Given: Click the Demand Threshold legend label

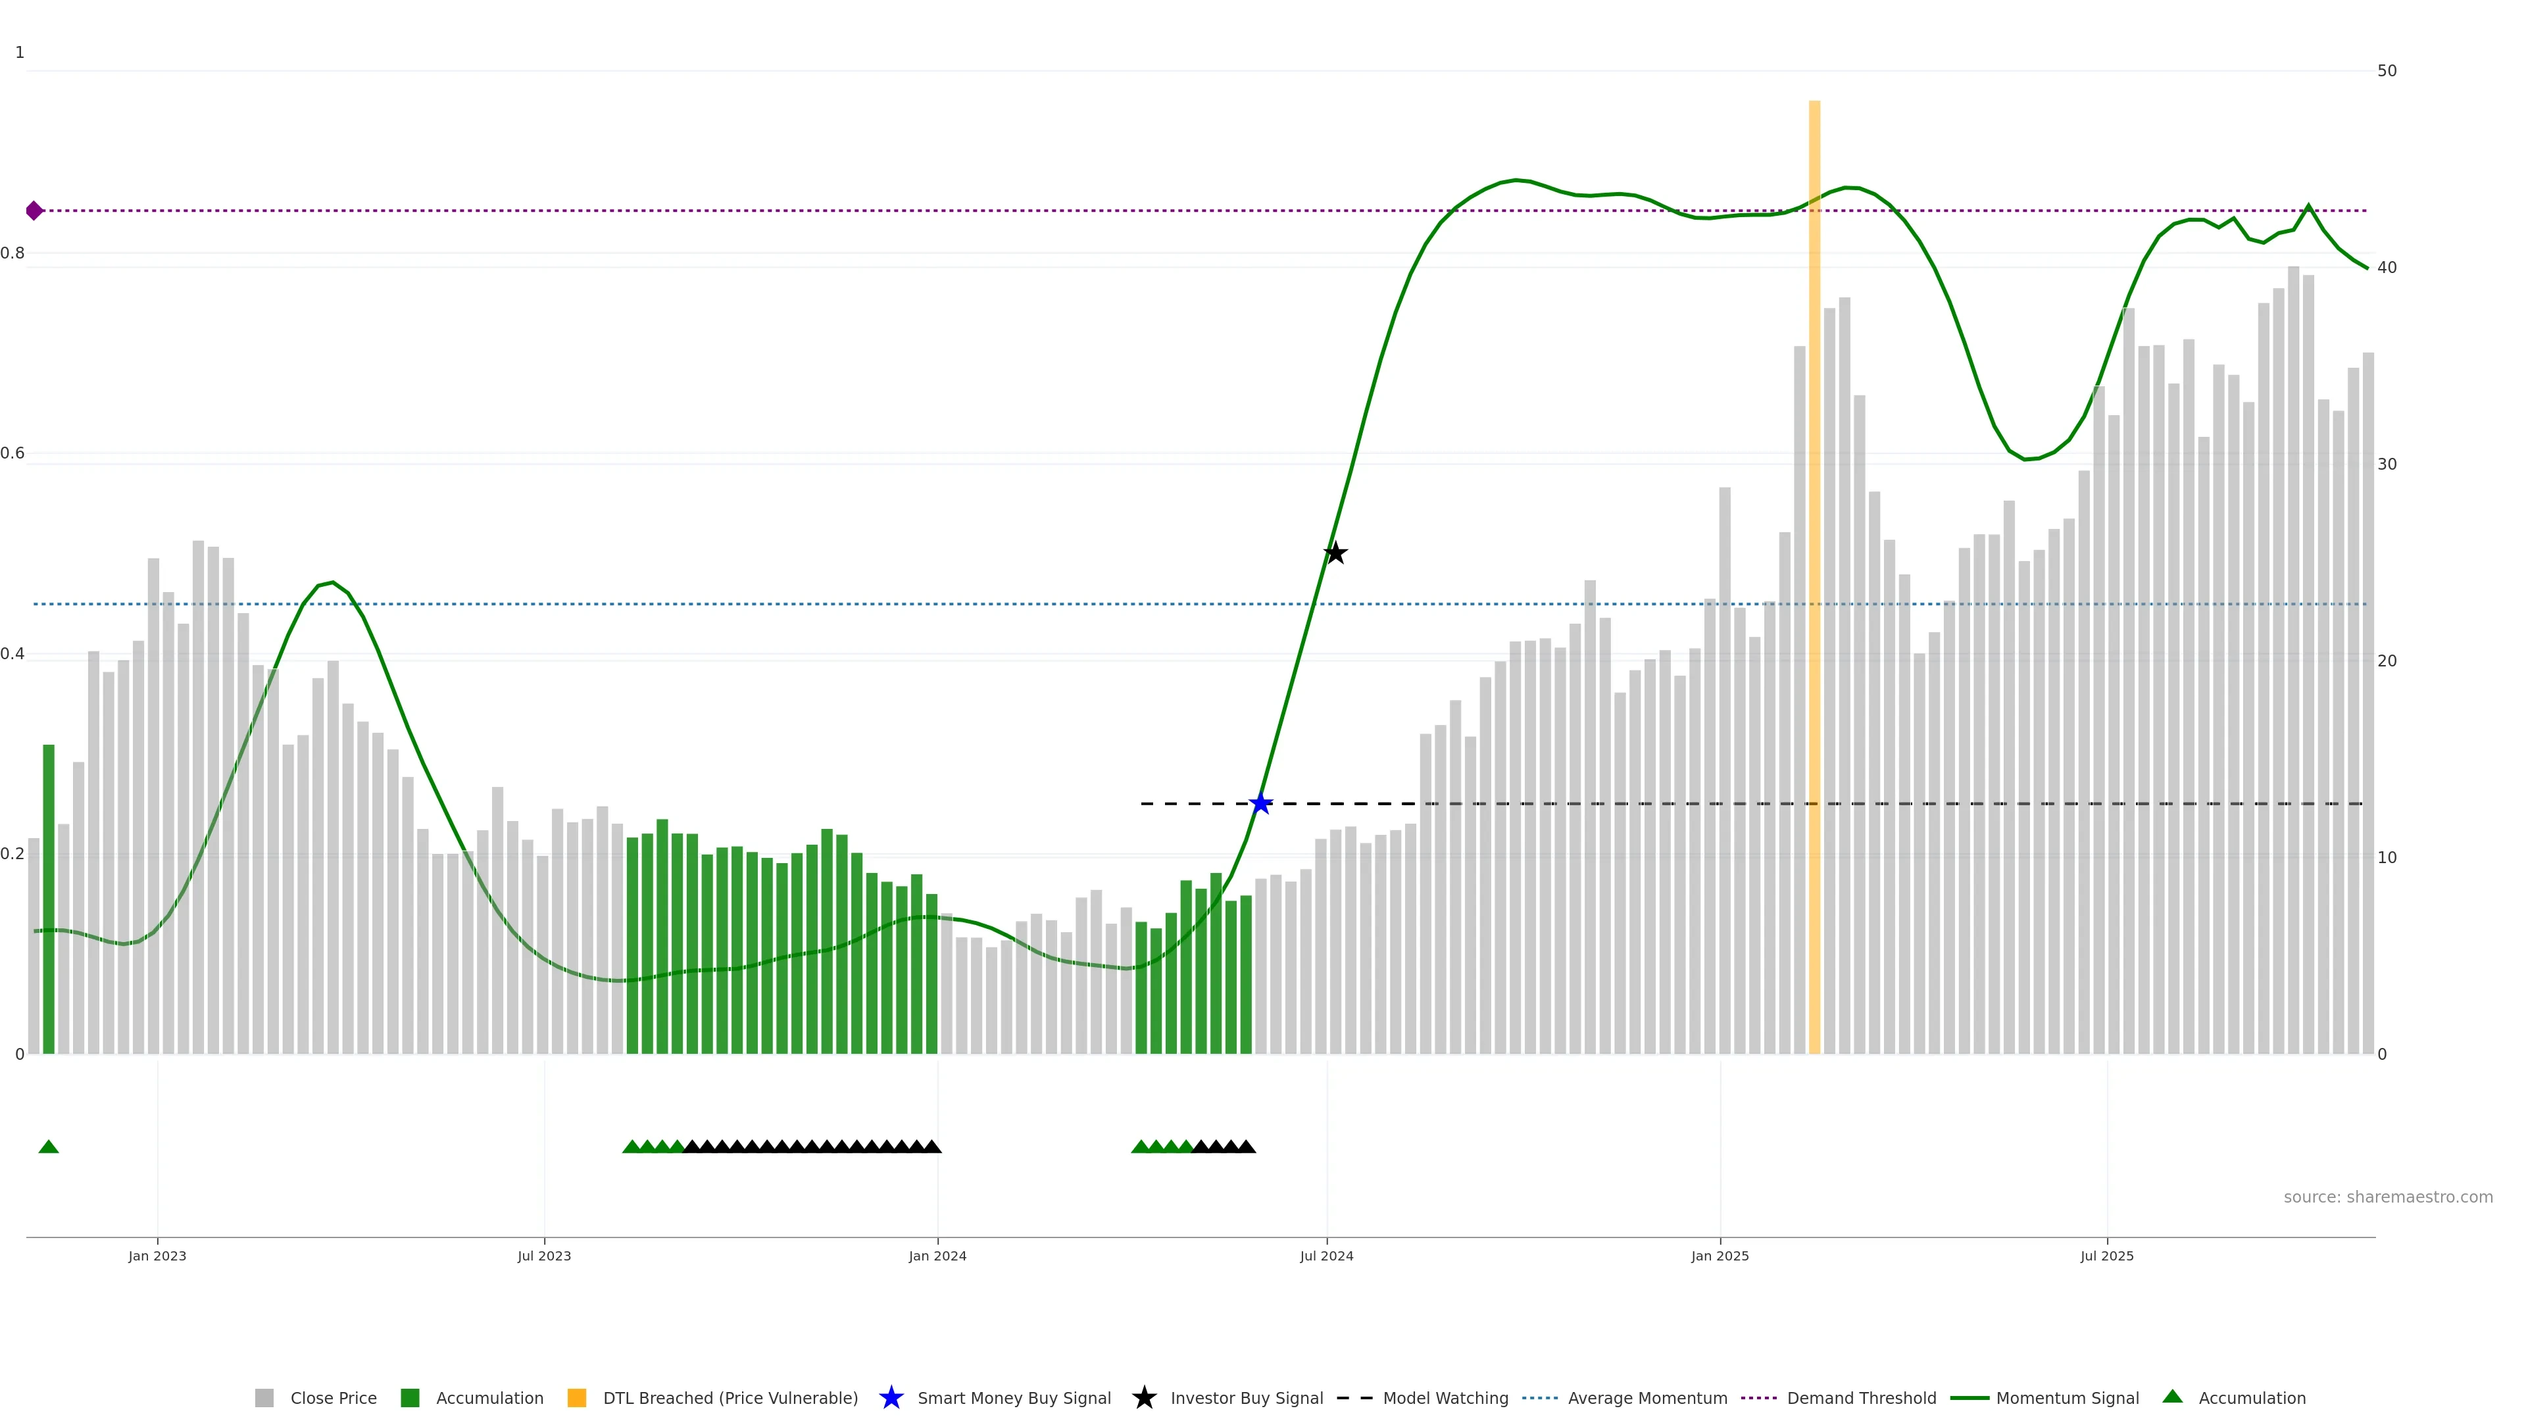Looking at the screenshot, I should click(x=1861, y=1399).
